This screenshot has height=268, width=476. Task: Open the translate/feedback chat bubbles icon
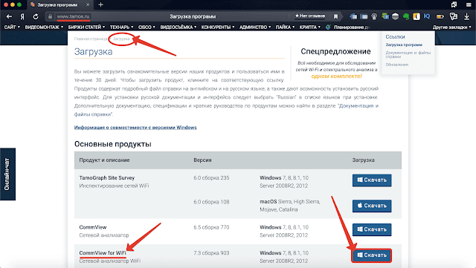454,16
